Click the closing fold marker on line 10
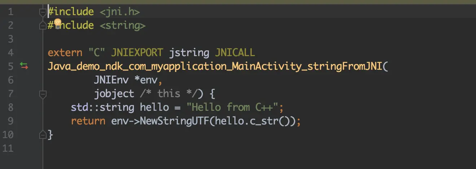Viewport: 476px width, 169px height. [x=43, y=135]
